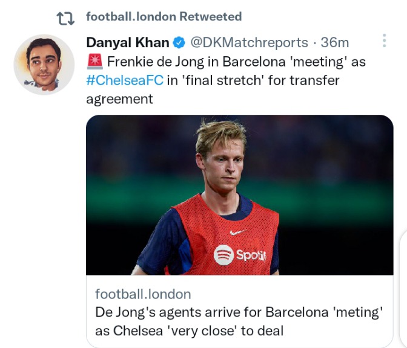The width and height of the screenshot is (407, 348).
Task: Open the Frenkie de Jong photo preview
Action: pyautogui.click(x=240, y=195)
